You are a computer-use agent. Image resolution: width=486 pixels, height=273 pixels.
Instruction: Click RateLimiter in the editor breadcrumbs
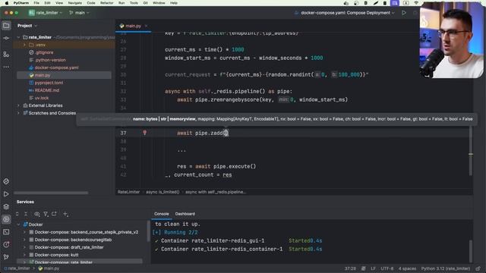(x=128, y=192)
